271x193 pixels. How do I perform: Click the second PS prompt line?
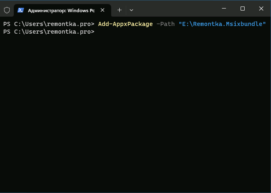(x=49, y=32)
